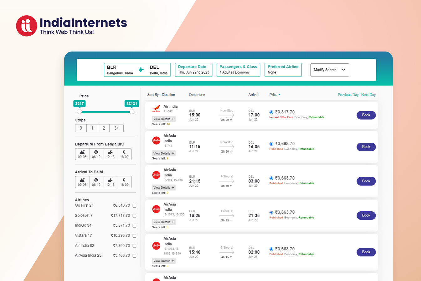Select 06-12 morning departure from Bengaluru
The height and width of the screenshot is (281, 421).
pos(96,154)
